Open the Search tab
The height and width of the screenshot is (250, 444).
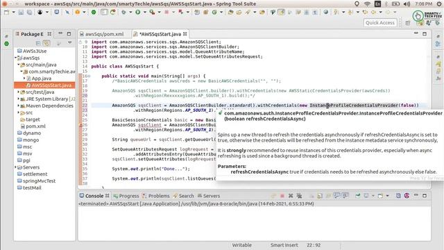pyautogui.click(x=183, y=196)
